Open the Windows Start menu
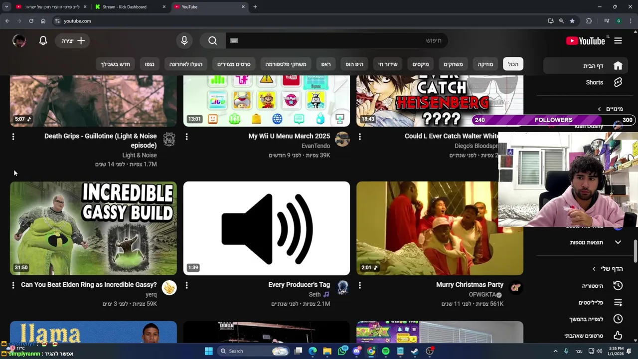638x359 pixels. pyautogui.click(x=209, y=351)
